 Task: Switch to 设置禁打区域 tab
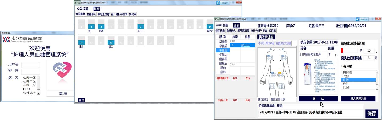[283, 43]
